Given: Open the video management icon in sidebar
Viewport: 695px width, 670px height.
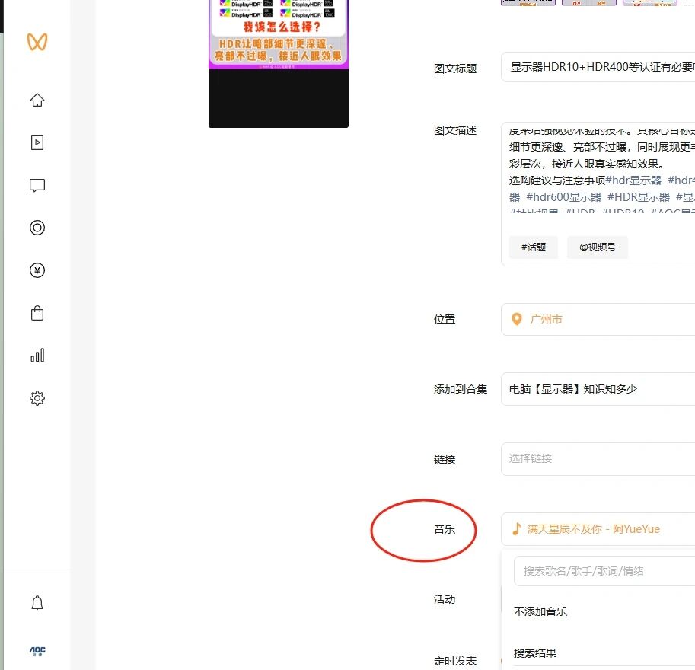Looking at the screenshot, I should tap(37, 142).
